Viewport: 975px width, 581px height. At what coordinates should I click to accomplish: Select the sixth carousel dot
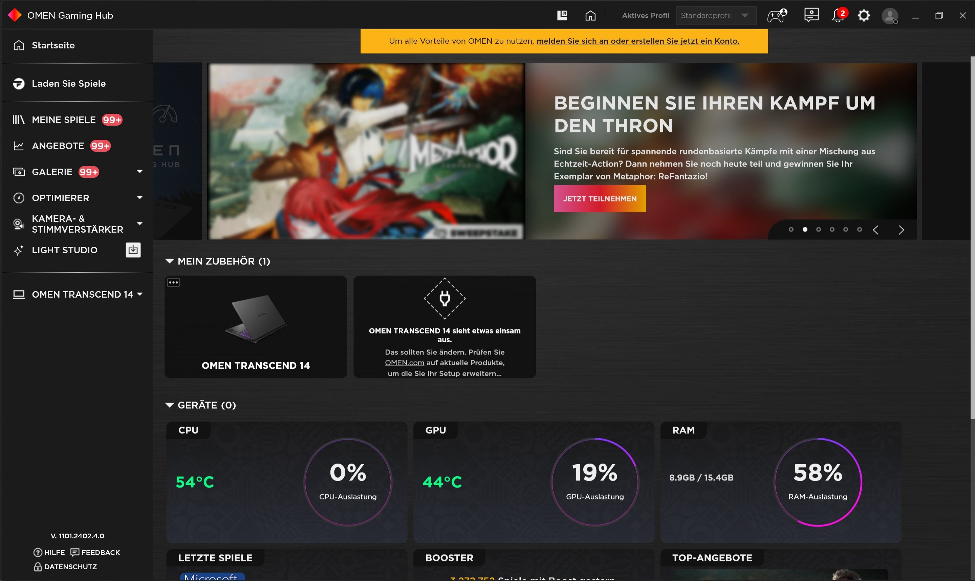click(860, 230)
